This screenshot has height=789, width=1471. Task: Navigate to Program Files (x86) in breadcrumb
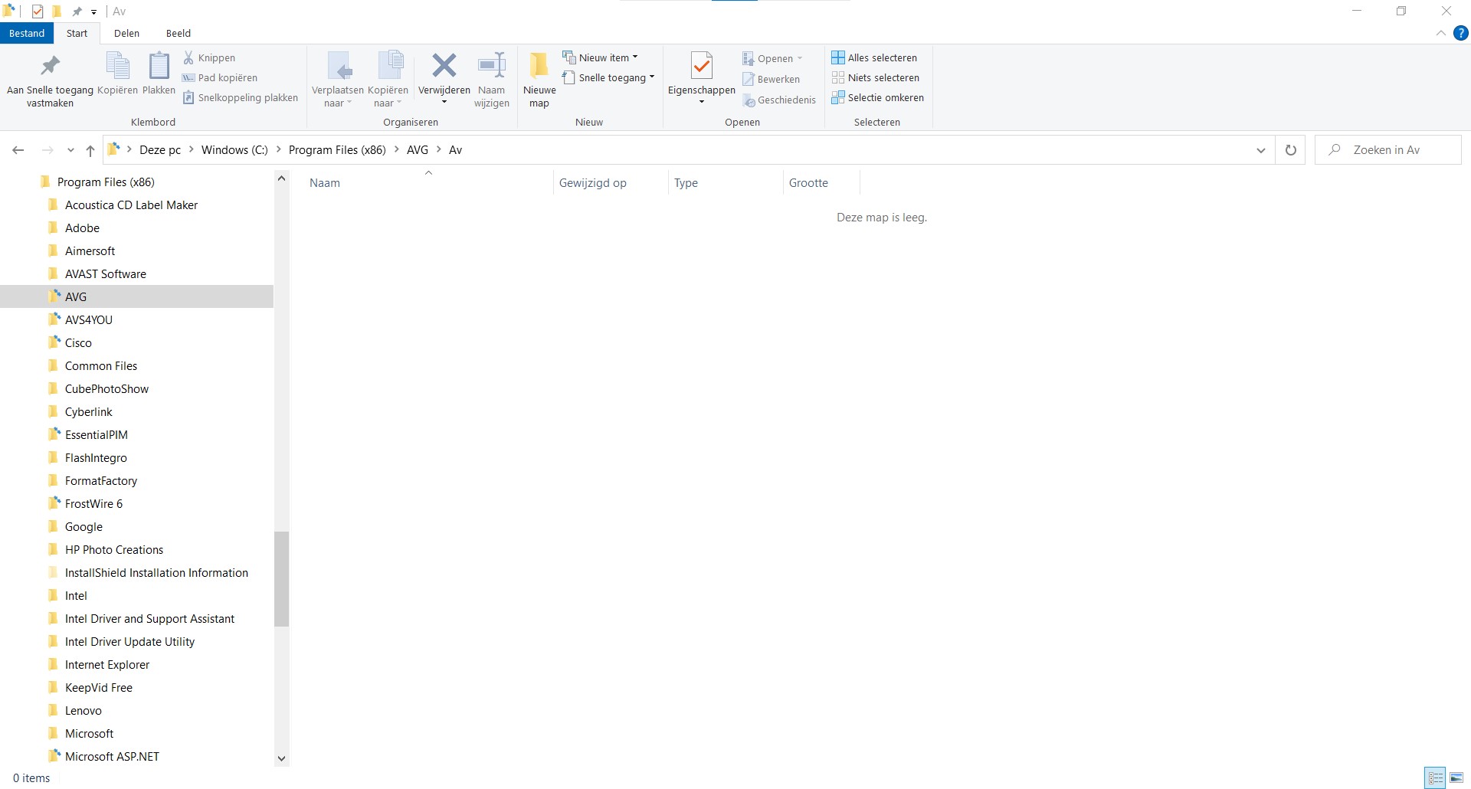click(337, 150)
